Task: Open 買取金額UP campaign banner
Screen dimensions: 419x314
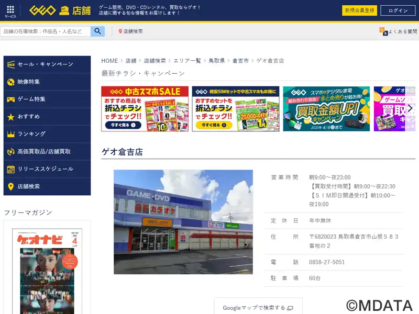Action: pyautogui.click(x=326, y=109)
